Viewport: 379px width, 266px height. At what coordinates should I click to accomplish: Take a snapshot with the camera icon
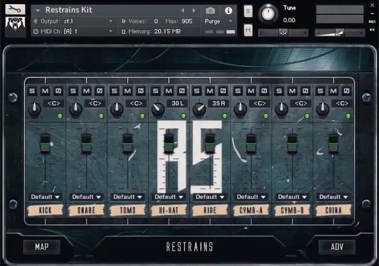pos(210,11)
